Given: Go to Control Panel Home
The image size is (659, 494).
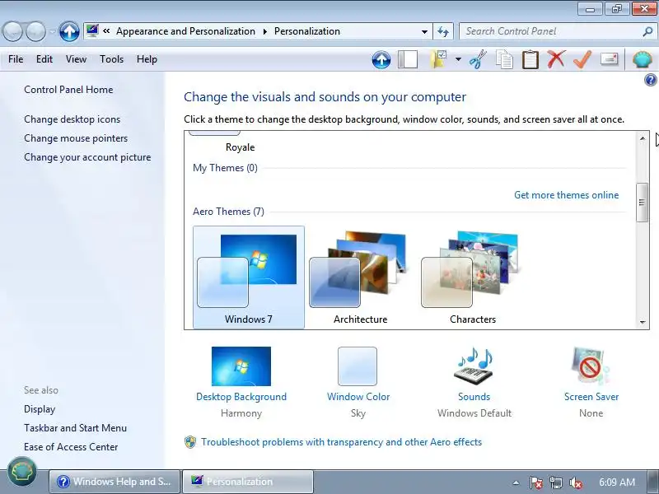Looking at the screenshot, I should (68, 90).
